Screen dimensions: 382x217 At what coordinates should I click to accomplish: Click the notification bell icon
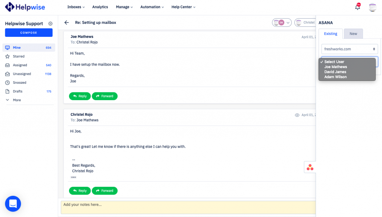(x=357, y=7)
